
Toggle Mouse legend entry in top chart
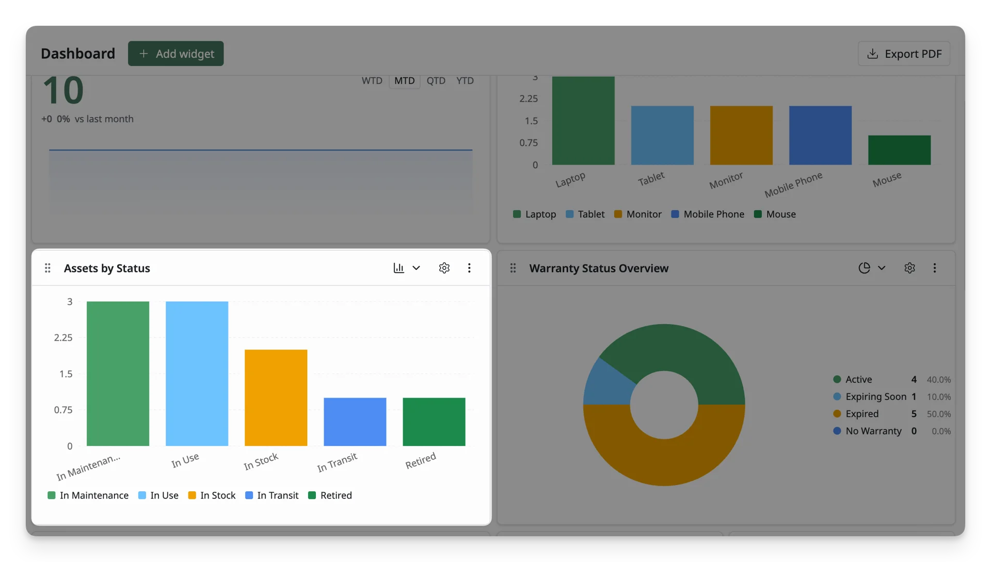click(775, 214)
